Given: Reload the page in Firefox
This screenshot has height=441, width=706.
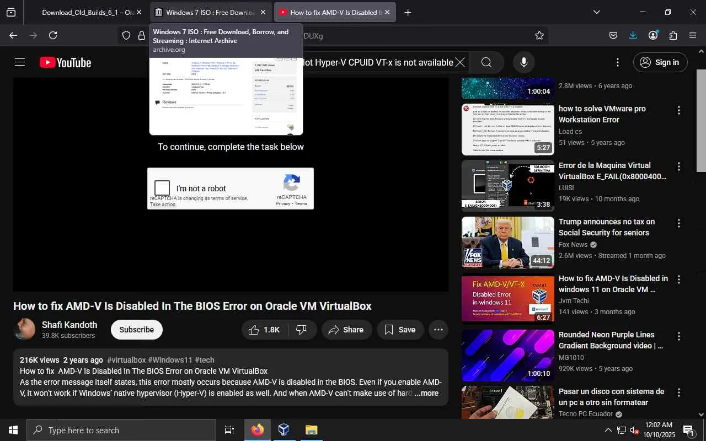Looking at the screenshot, I should pyautogui.click(x=53, y=35).
